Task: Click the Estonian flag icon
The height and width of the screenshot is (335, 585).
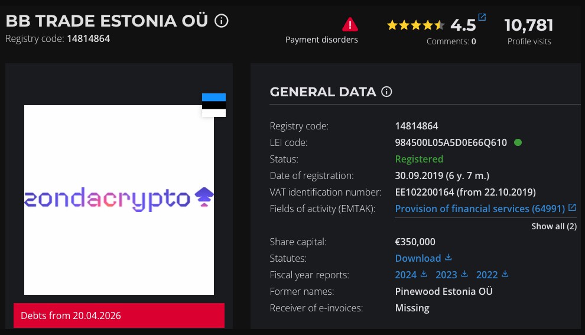Action: coord(214,105)
